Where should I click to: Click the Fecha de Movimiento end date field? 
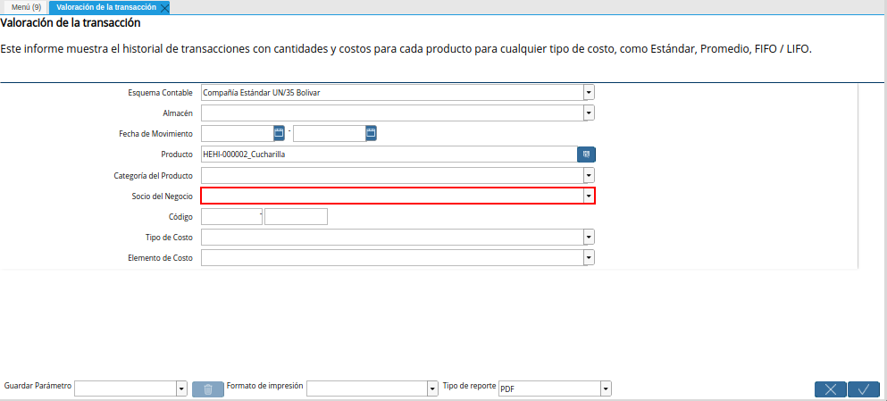click(330, 133)
